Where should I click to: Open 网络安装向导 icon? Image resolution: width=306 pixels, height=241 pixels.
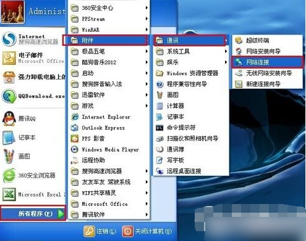point(239,51)
